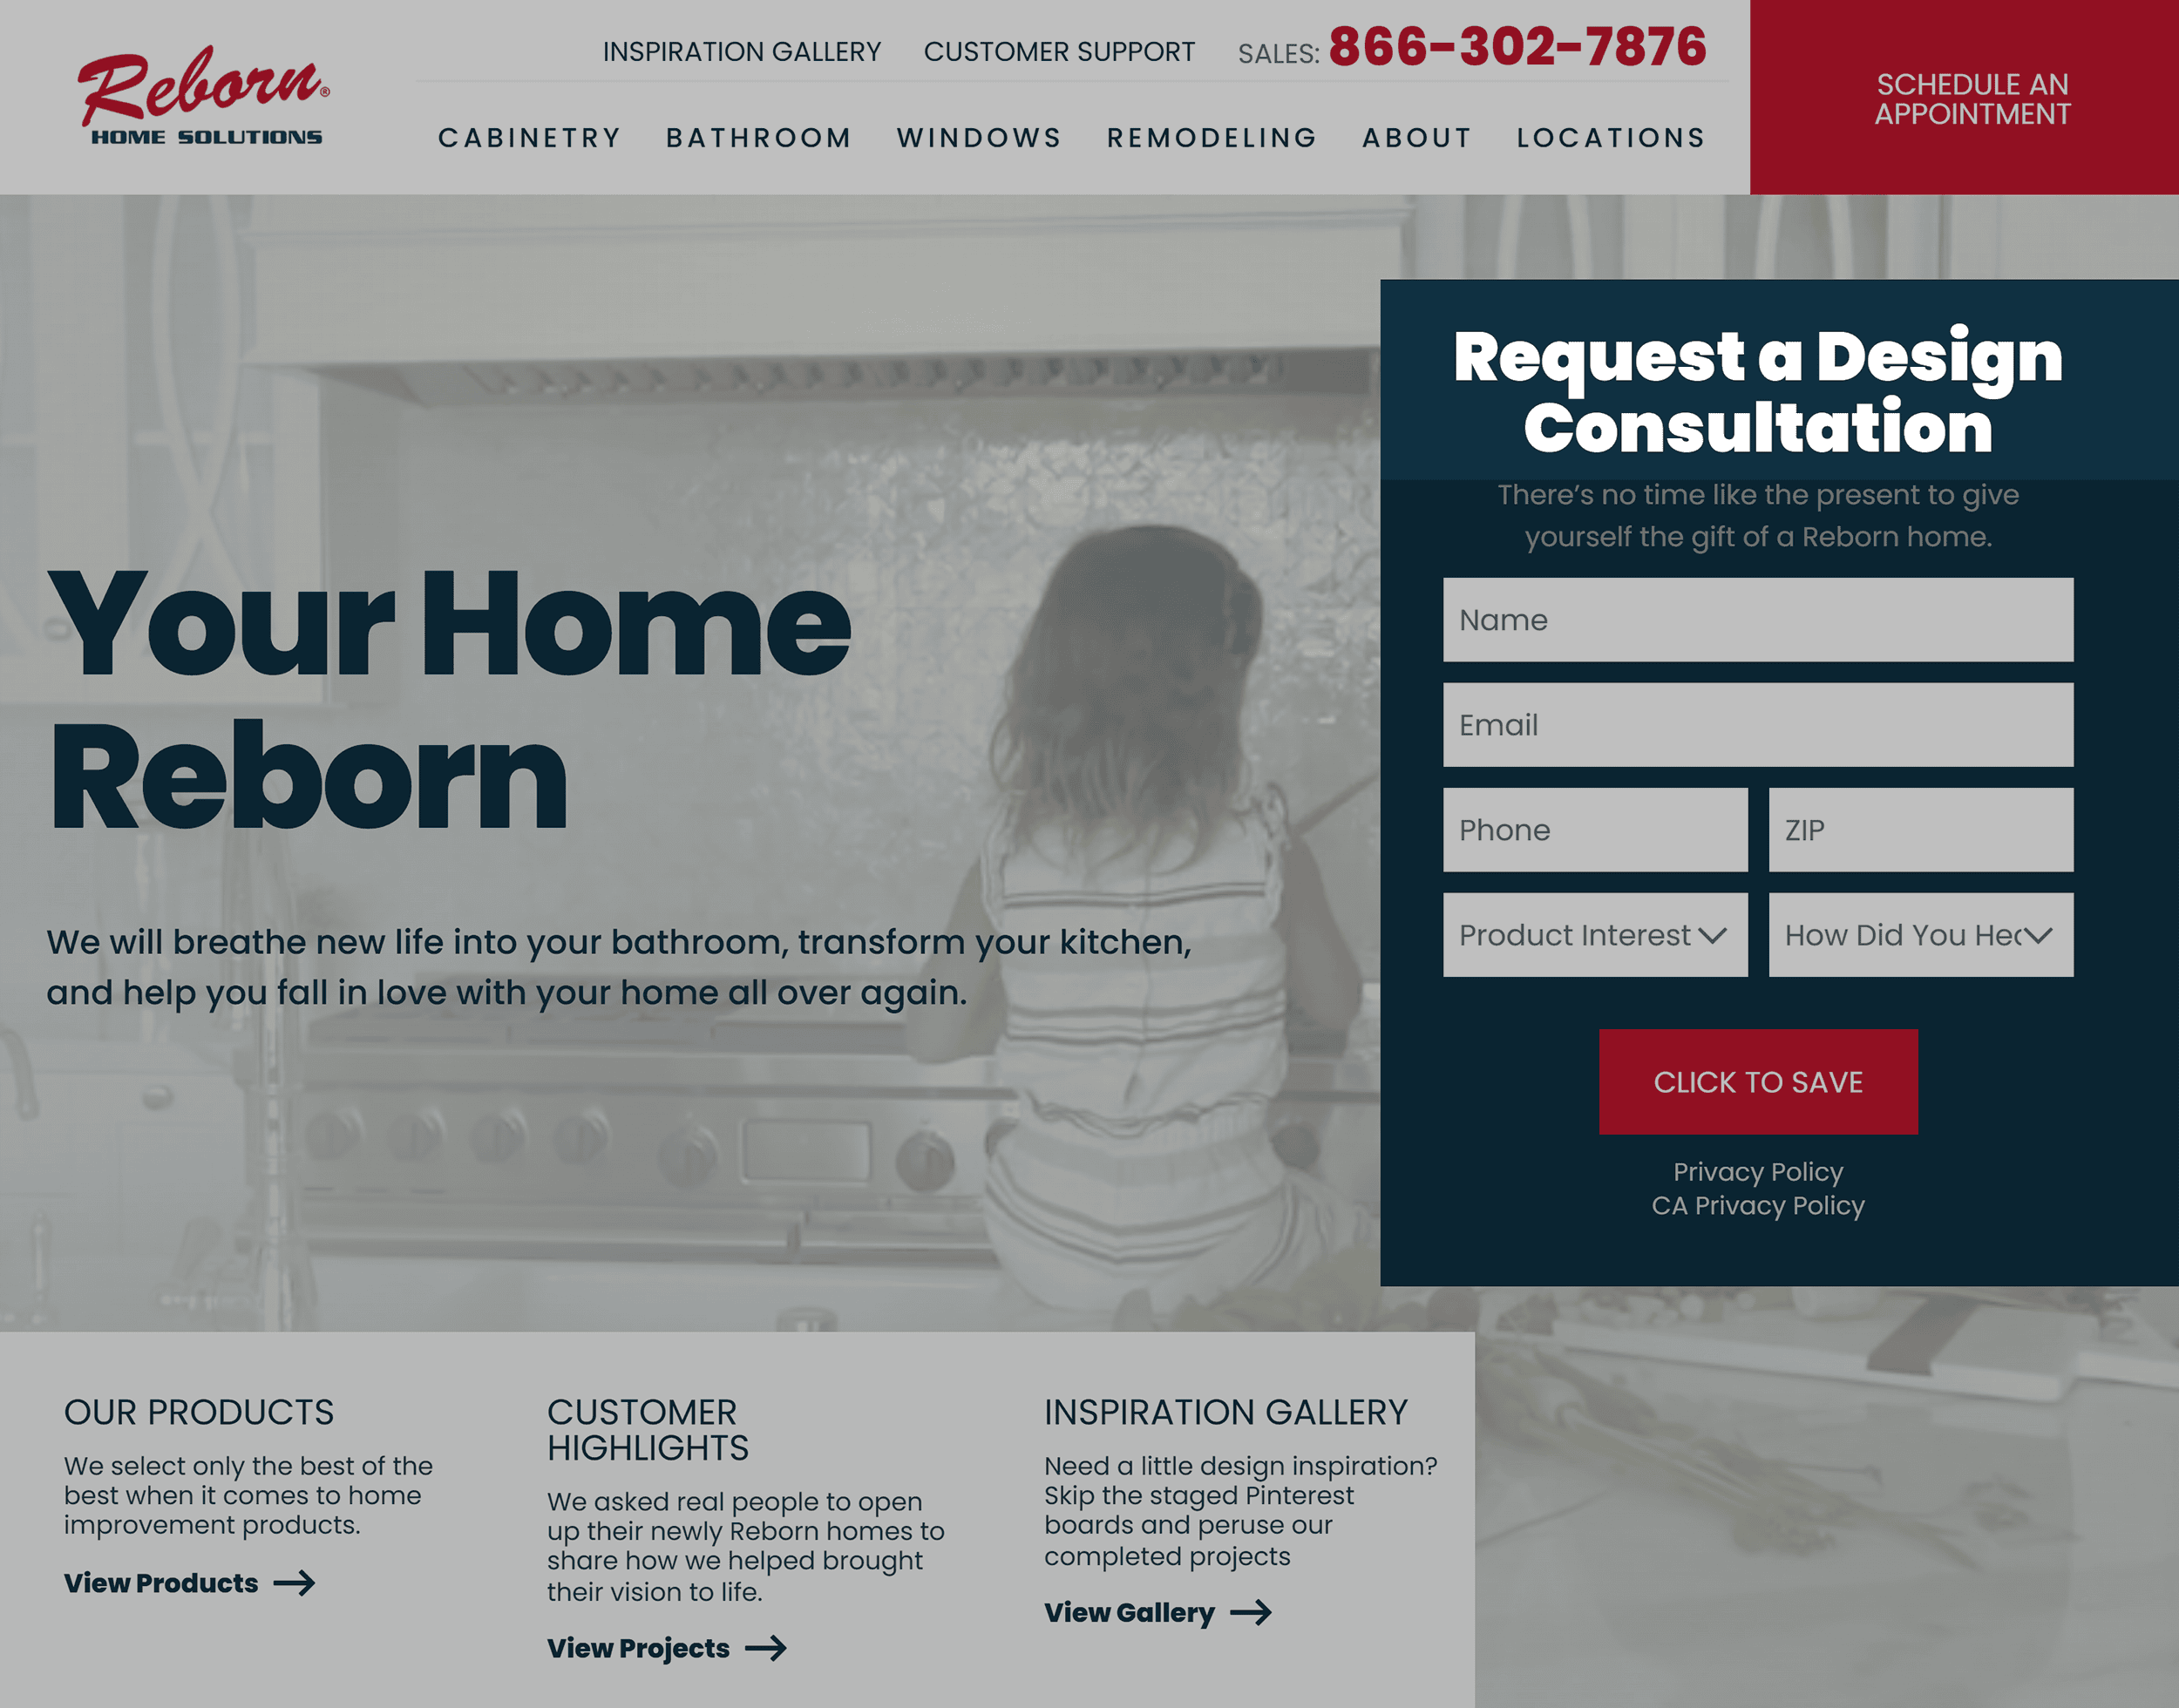
Task: Toggle the About navigation expander
Action: tap(1416, 138)
